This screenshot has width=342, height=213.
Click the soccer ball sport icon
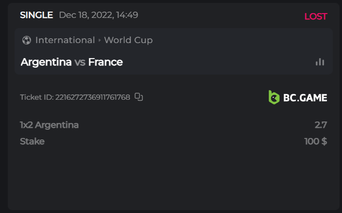pos(27,40)
